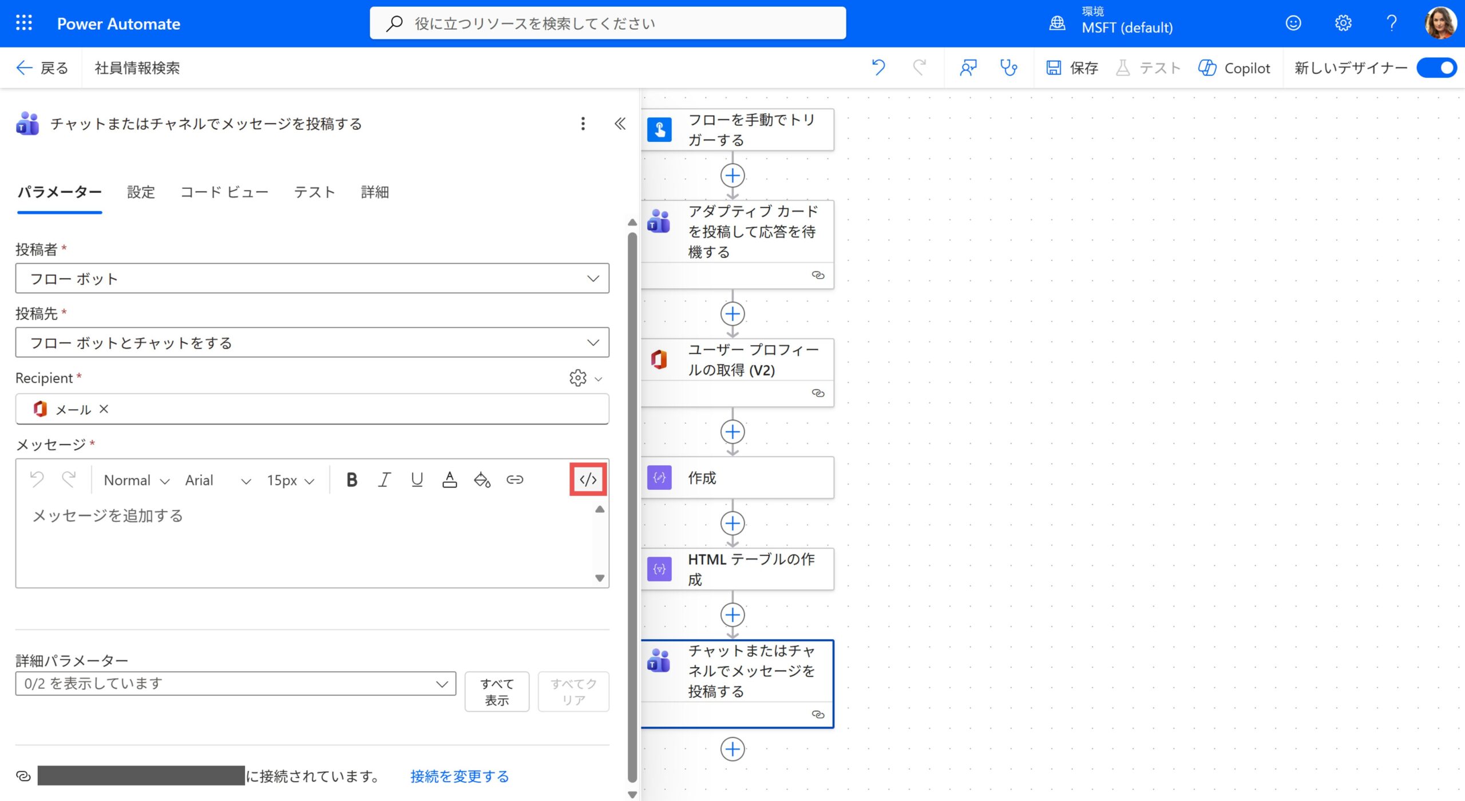Open the app launcher waffle icon
Viewport: 1465px width, 801px height.
[x=24, y=23]
